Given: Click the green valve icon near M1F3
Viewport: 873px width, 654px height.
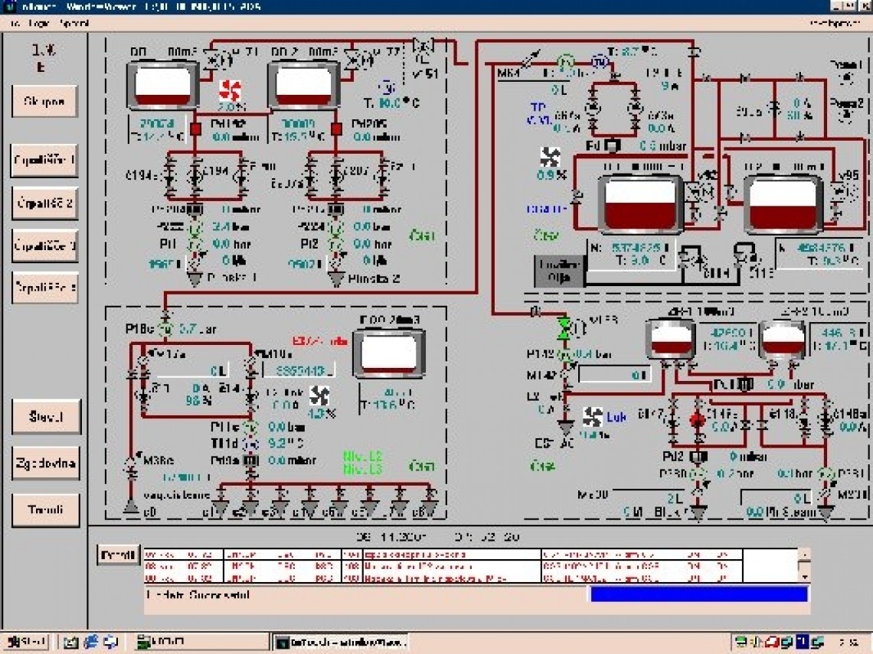Looking at the screenshot, I should [565, 327].
